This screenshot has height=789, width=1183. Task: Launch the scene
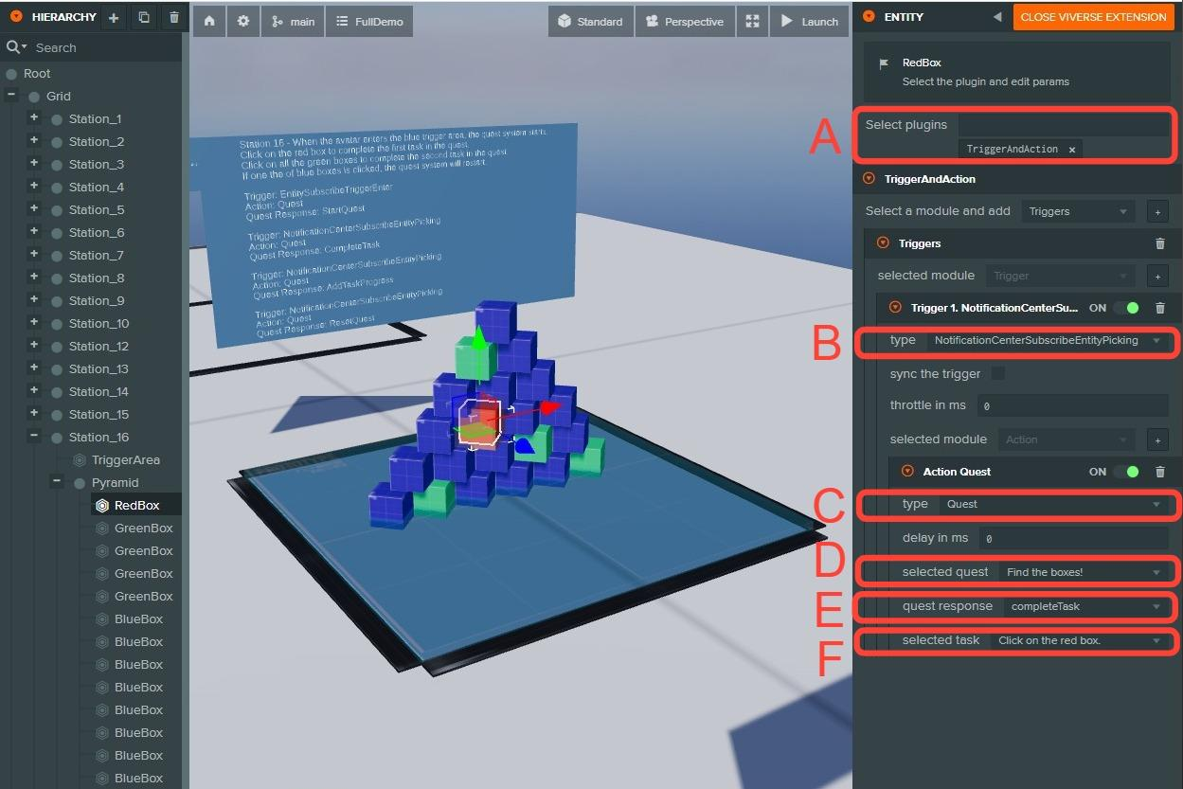(x=810, y=21)
